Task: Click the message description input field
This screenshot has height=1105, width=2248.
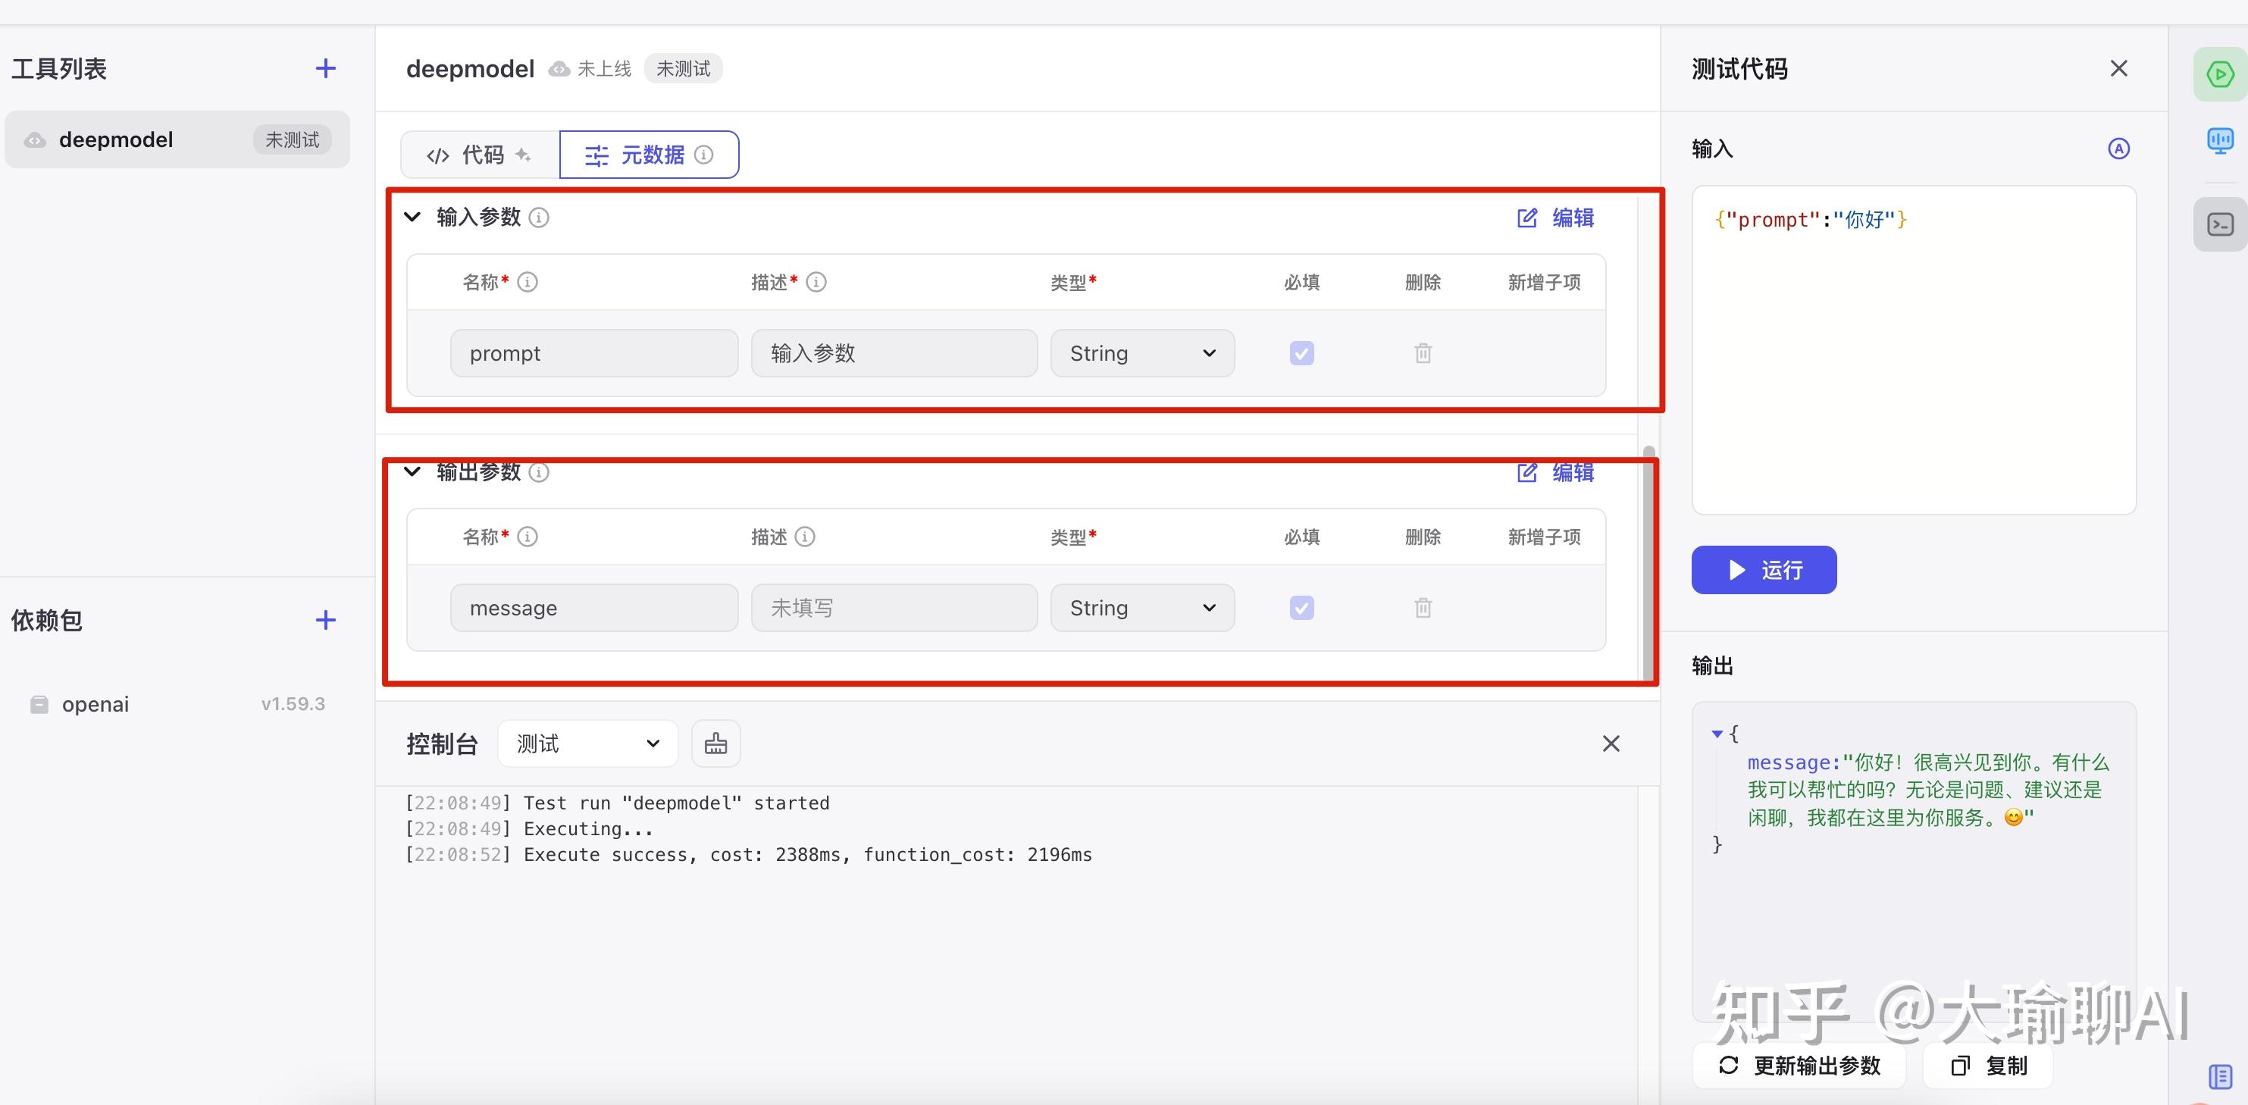Action: point(894,608)
